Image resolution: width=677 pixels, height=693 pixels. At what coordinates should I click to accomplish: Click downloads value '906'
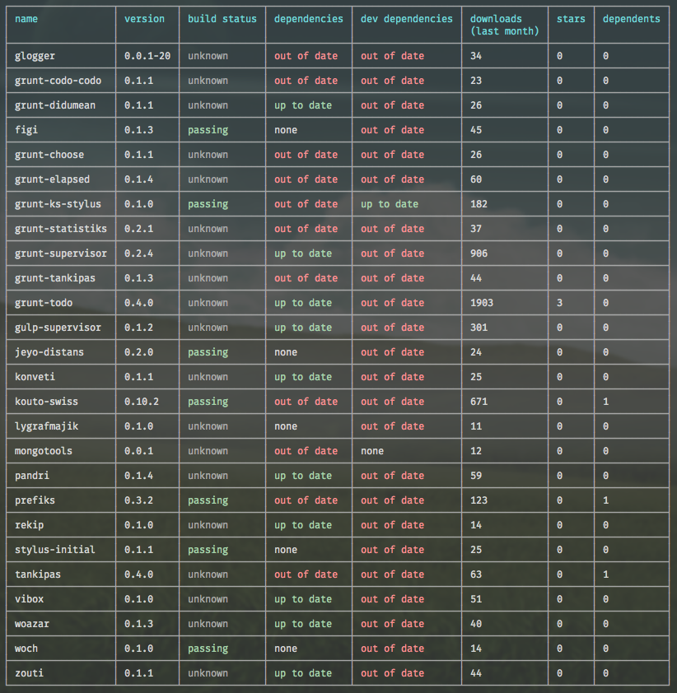point(479,253)
